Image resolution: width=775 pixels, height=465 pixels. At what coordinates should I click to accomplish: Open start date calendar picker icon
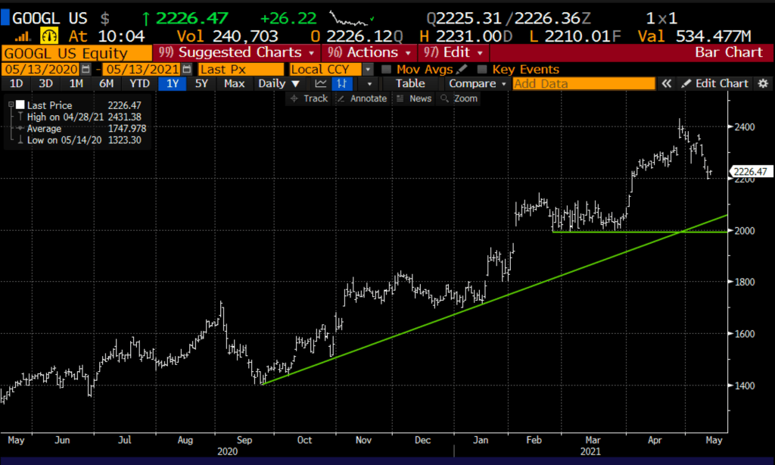(x=86, y=69)
